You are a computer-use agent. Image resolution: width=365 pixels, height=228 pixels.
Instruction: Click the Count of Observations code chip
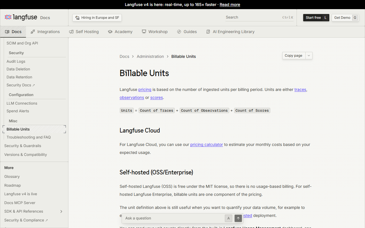coord(204,111)
